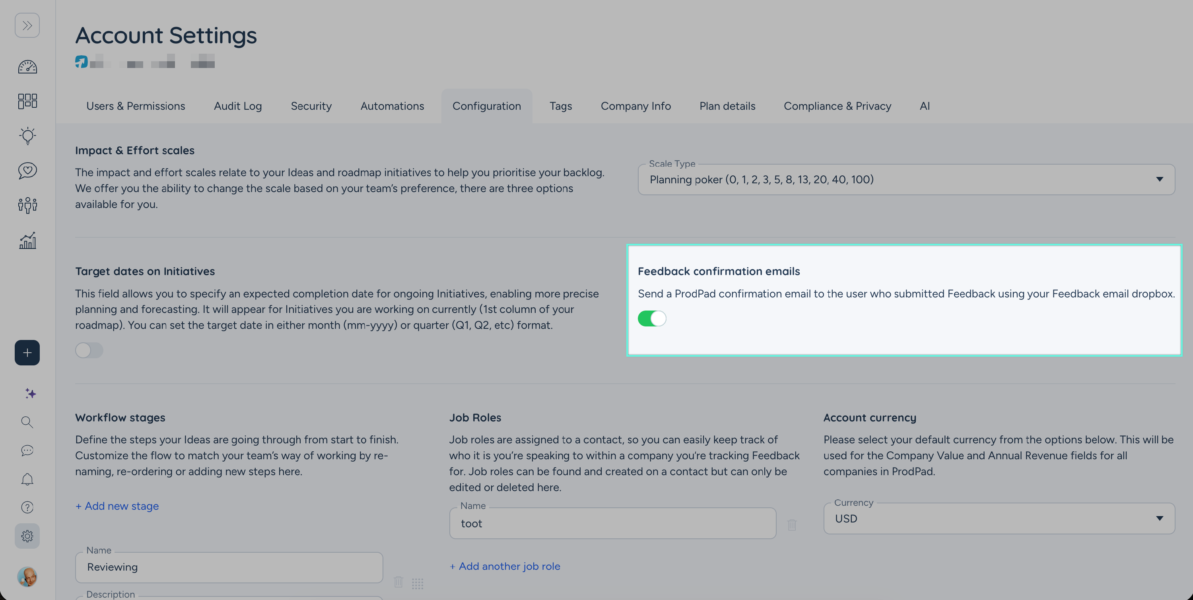
Task: Disable the Feedback confirmation emails toggle
Action: pyautogui.click(x=652, y=318)
